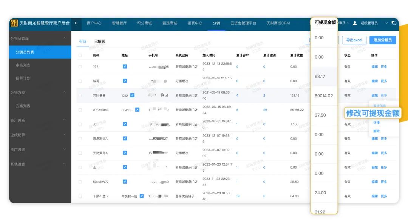
Task: Open the 商户中心 top menu
Action: [x=94, y=23]
